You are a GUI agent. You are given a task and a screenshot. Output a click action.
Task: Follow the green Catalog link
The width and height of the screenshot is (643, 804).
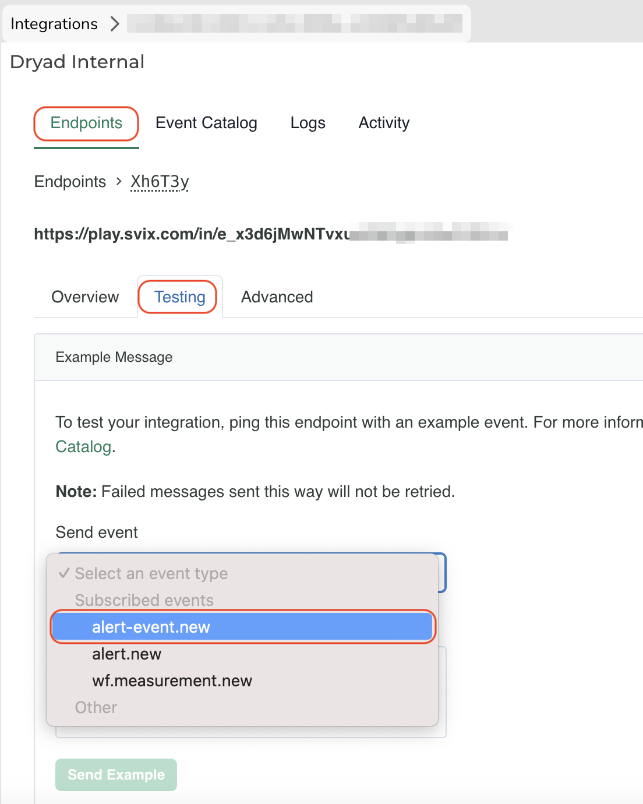tap(83, 447)
